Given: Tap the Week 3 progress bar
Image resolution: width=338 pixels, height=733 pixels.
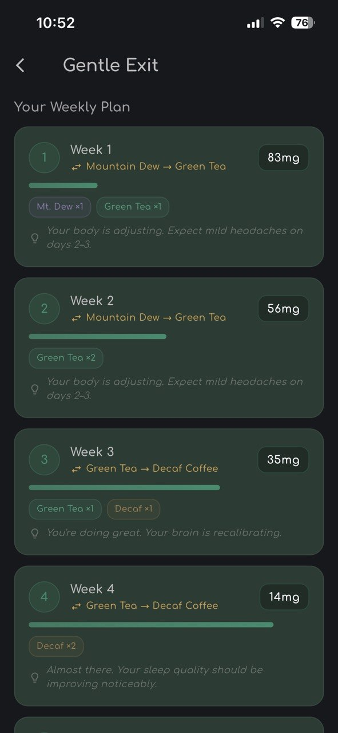Looking at the screenshot, I should coord(125,487).
